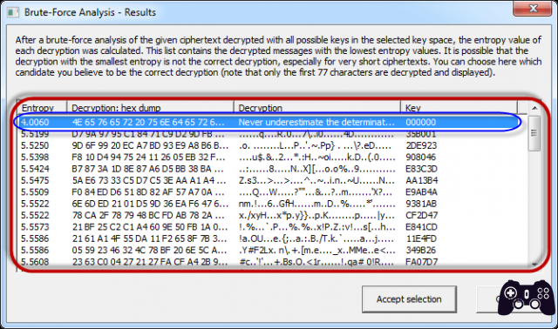
Task: Click the Decryption column header
Action: (317, 108)
